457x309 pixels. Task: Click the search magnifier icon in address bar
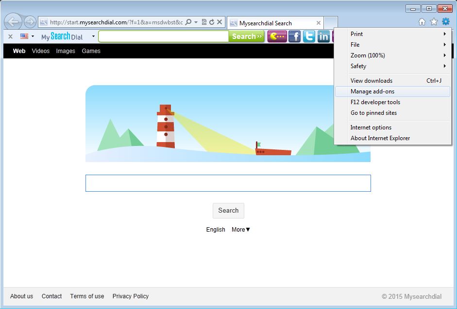point(188,22)
